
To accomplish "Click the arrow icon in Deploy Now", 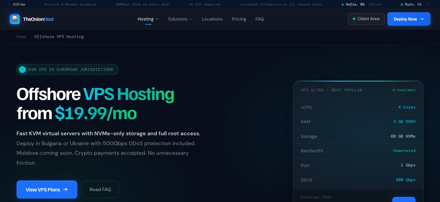I will 422,19.
